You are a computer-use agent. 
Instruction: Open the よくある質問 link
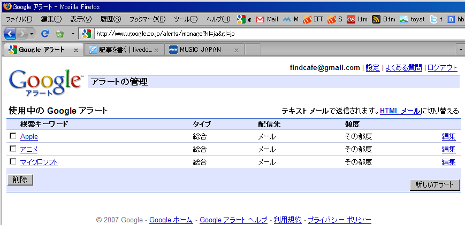(403, 68)
